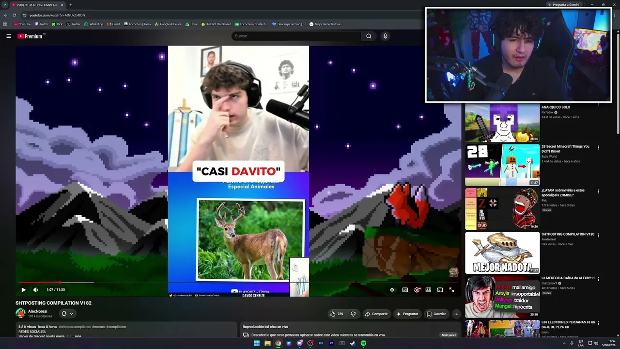
Task: Open the WhatsApp bookmark
Action: [x=94, y=24]
